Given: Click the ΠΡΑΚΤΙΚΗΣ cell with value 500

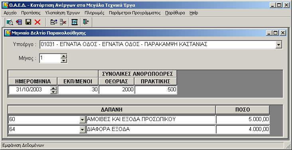Looking at the screenshot, I should pyautogui.click(x=156, y=90).
